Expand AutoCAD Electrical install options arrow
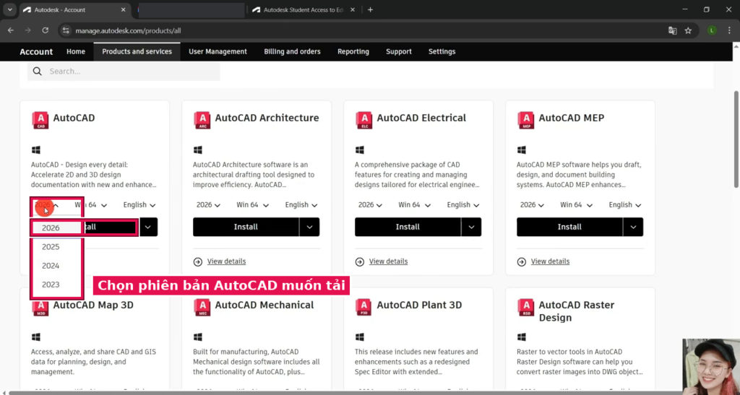The width and height of the screenshot is (740, 395). (471, 227)
